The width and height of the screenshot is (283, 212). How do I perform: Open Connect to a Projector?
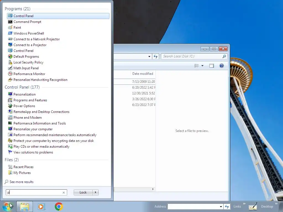[30, 45]
